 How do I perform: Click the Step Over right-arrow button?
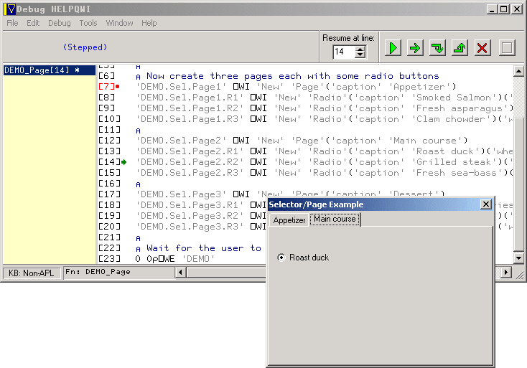[415, 48]
